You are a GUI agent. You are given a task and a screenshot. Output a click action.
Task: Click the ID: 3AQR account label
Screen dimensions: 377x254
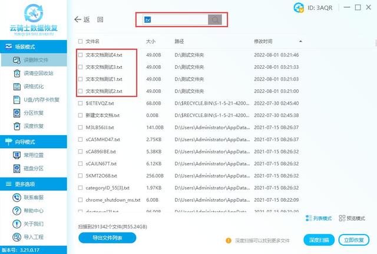(x=320, y=8)
